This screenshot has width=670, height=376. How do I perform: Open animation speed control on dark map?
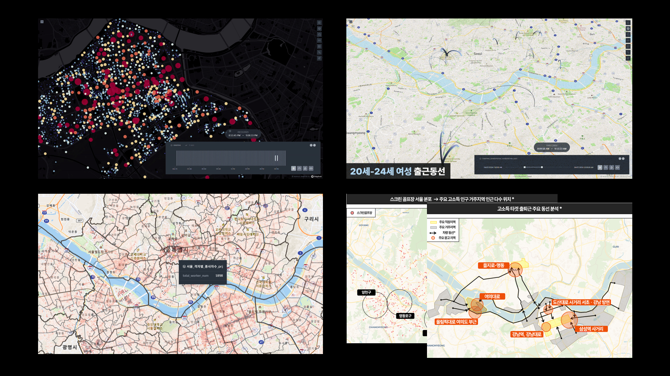point(299,168)
